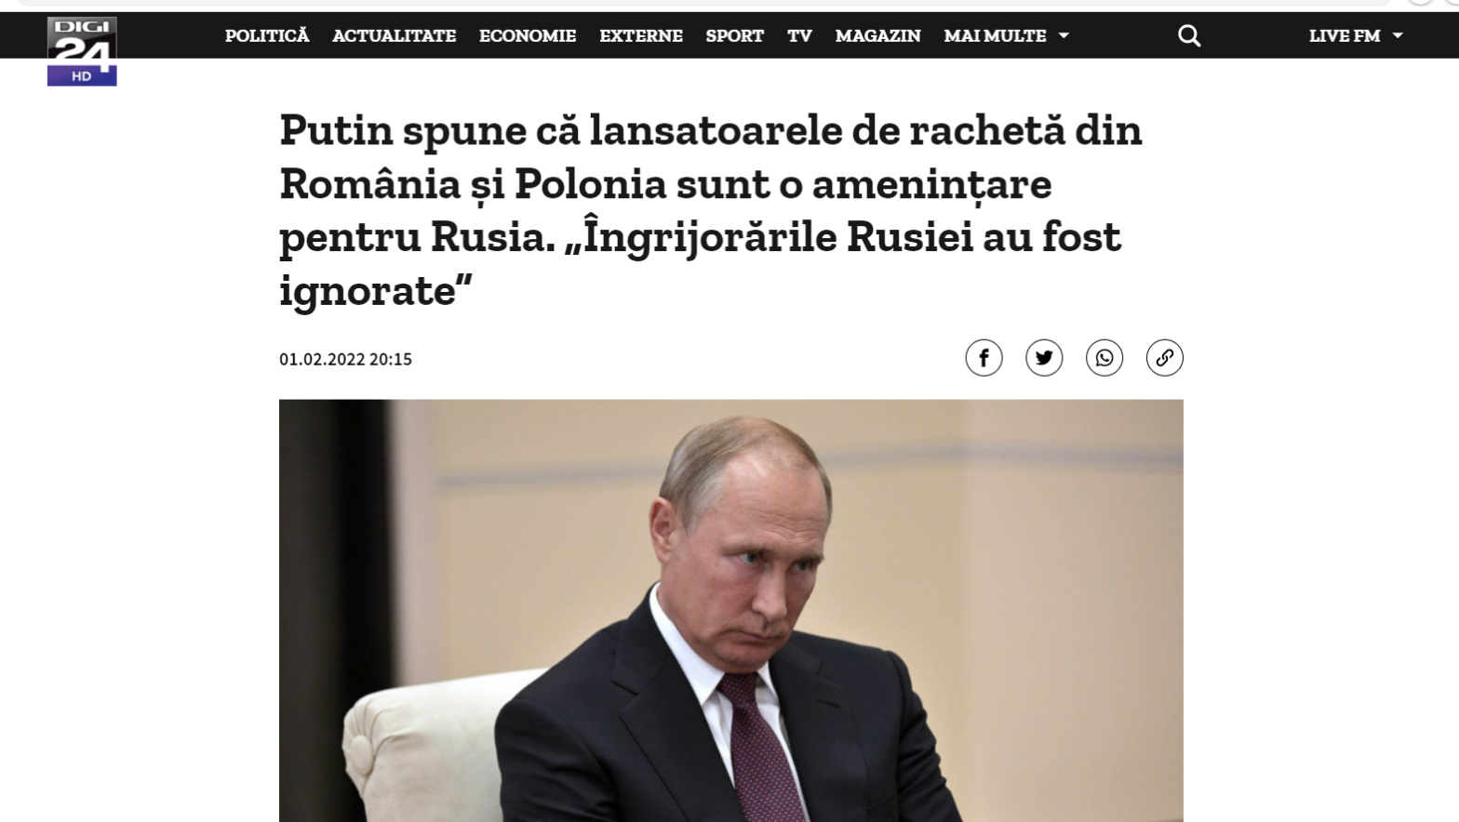Viewport: 1459px width, 822px height.
Task: Click the article photo of Putin
Action: coord(731,611)
